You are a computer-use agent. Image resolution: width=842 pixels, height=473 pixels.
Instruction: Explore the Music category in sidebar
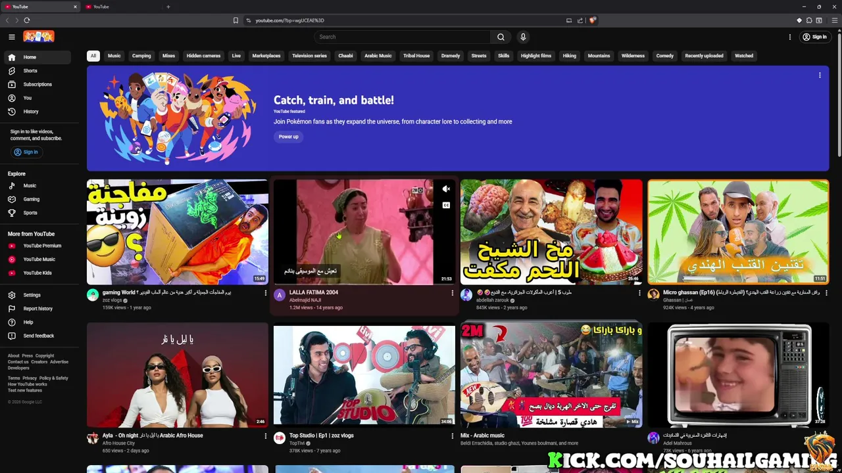(x=37, y=185)
